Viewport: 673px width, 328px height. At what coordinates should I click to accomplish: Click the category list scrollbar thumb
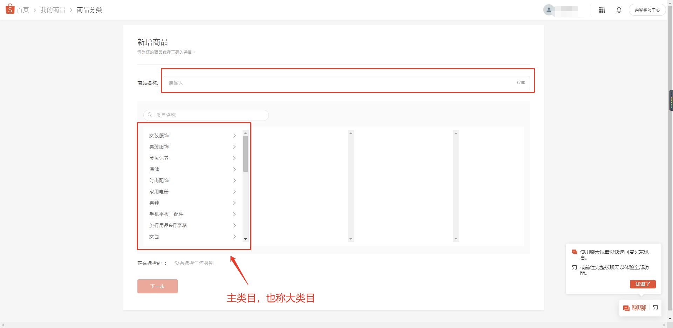[x=245, y=154]
